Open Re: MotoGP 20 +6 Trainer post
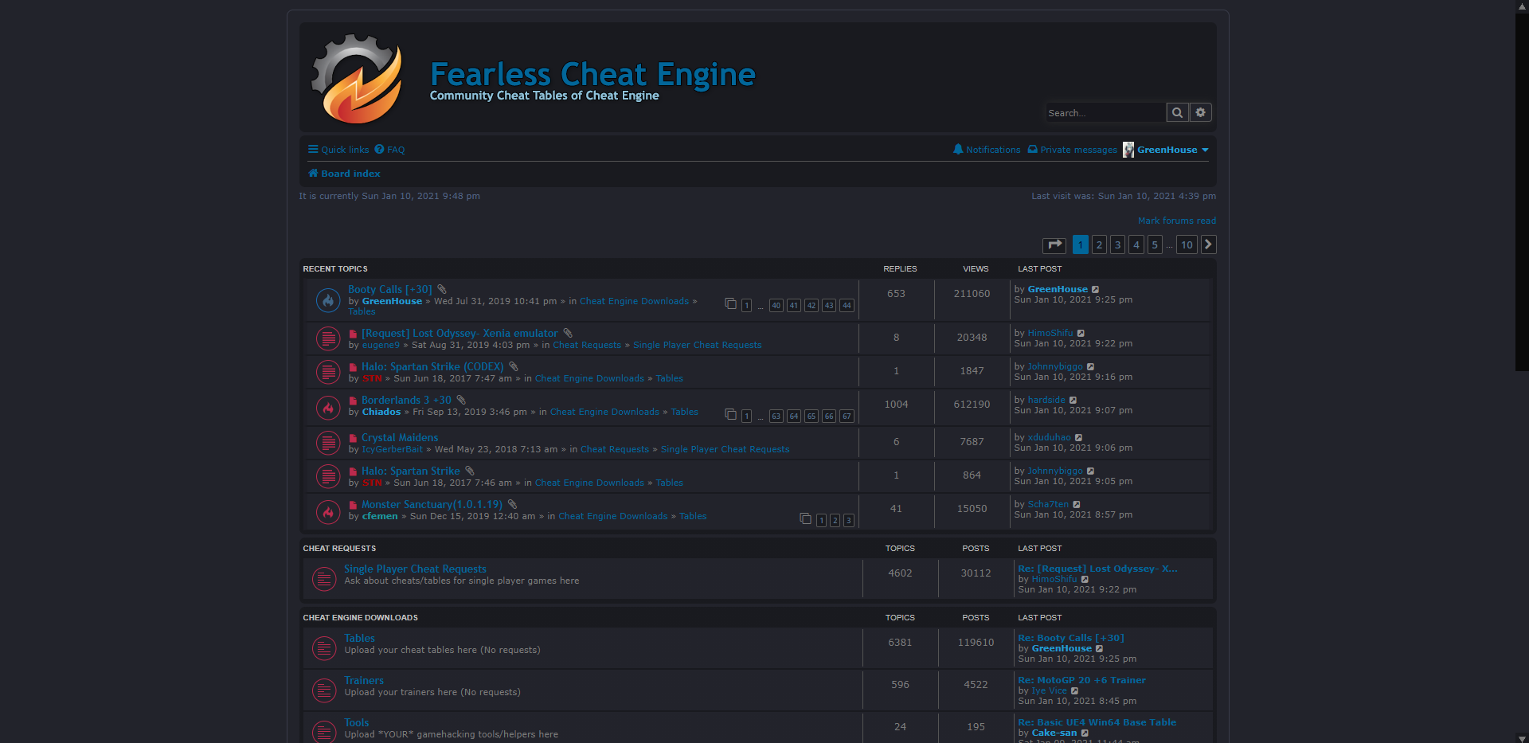The height and width of the screenshot is (743, 1529). point(1082,680)
